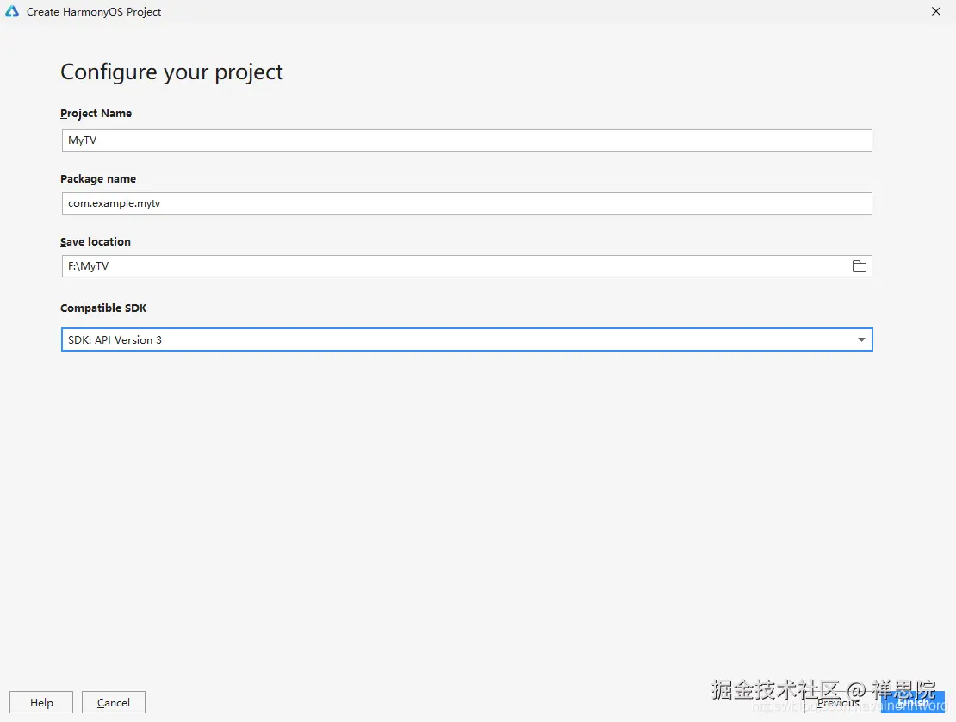Click the Package name label
The height and width of the screenshot is (722, 956).
pyautogui.click(x=97, y=178)
